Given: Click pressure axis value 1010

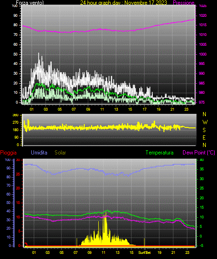Looking at the screenshot, I should pyautogui.click(x=203, y=35).
